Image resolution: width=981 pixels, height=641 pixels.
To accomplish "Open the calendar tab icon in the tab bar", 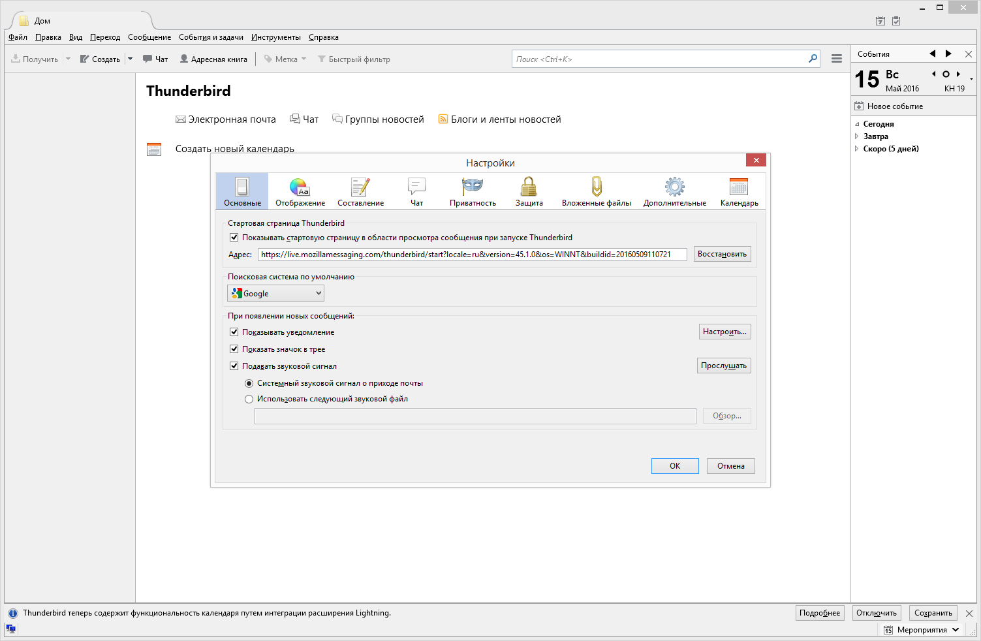I will coord(880,21).
